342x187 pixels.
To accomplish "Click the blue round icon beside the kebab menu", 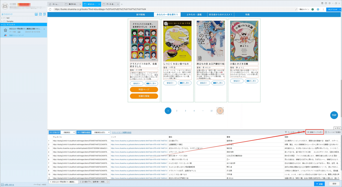I will [x=317, y=9].
